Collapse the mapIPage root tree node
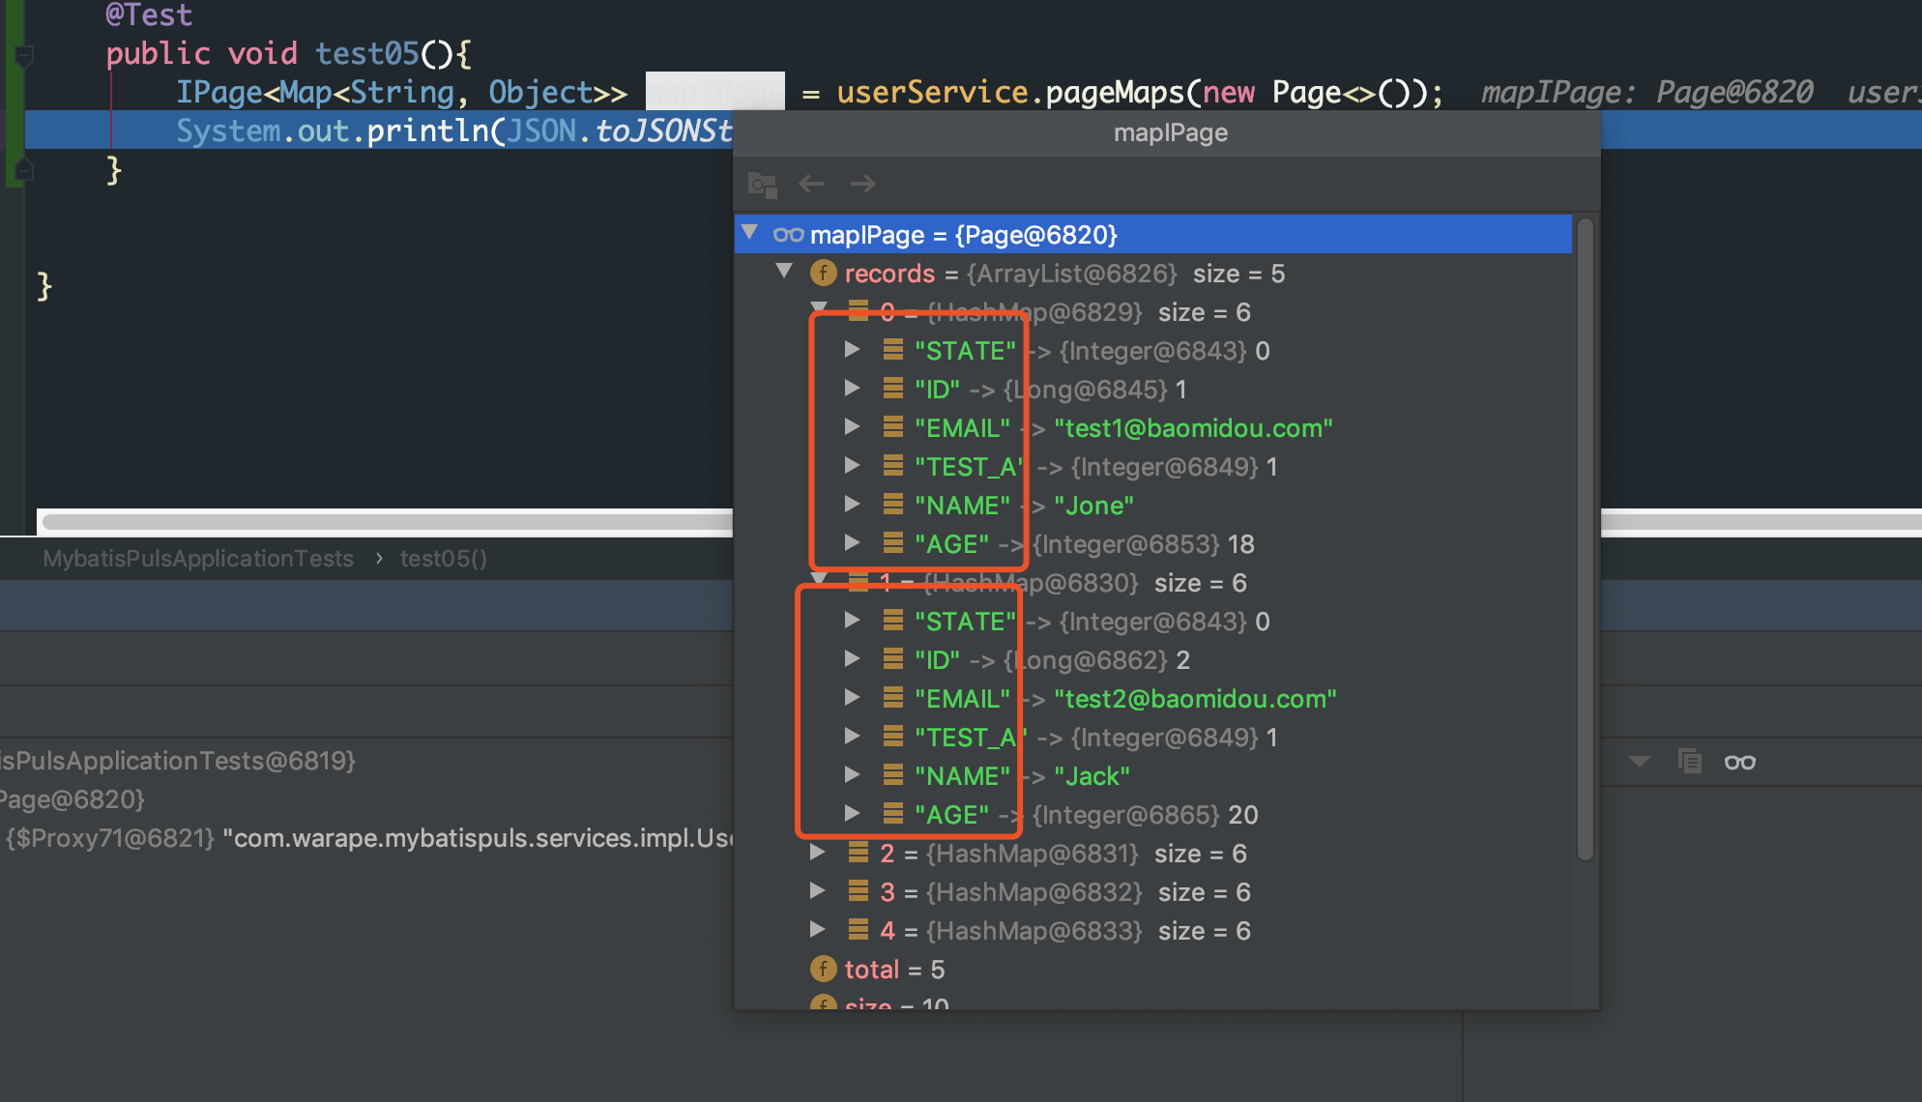Image resolution: width=1922 pixels, height=1102 pixels. [x=749, y=233]
